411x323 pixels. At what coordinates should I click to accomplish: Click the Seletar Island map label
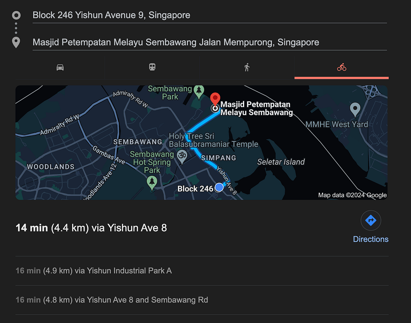point(281,162)
